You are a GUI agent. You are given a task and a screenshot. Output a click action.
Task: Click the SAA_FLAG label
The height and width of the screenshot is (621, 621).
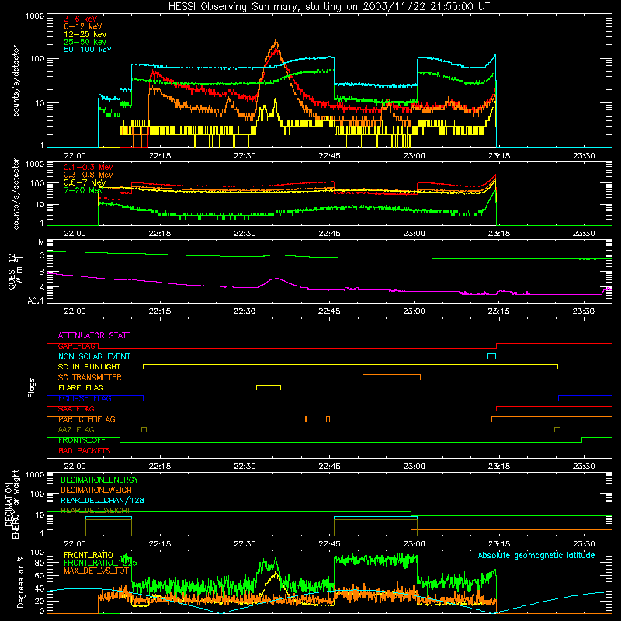pyautogui.click(x=76, y=409)
